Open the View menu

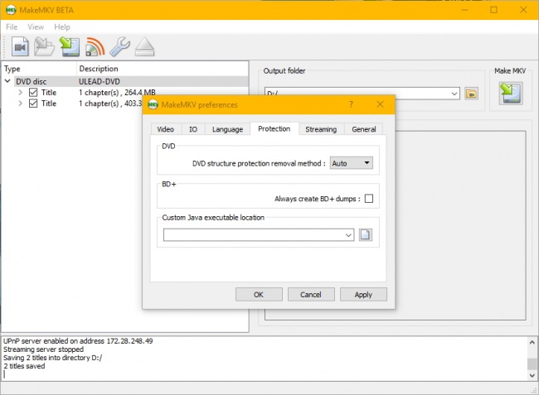[36, 26]
